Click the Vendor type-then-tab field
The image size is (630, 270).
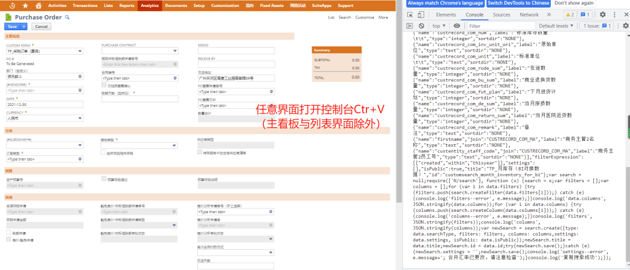tap(41, 91)
